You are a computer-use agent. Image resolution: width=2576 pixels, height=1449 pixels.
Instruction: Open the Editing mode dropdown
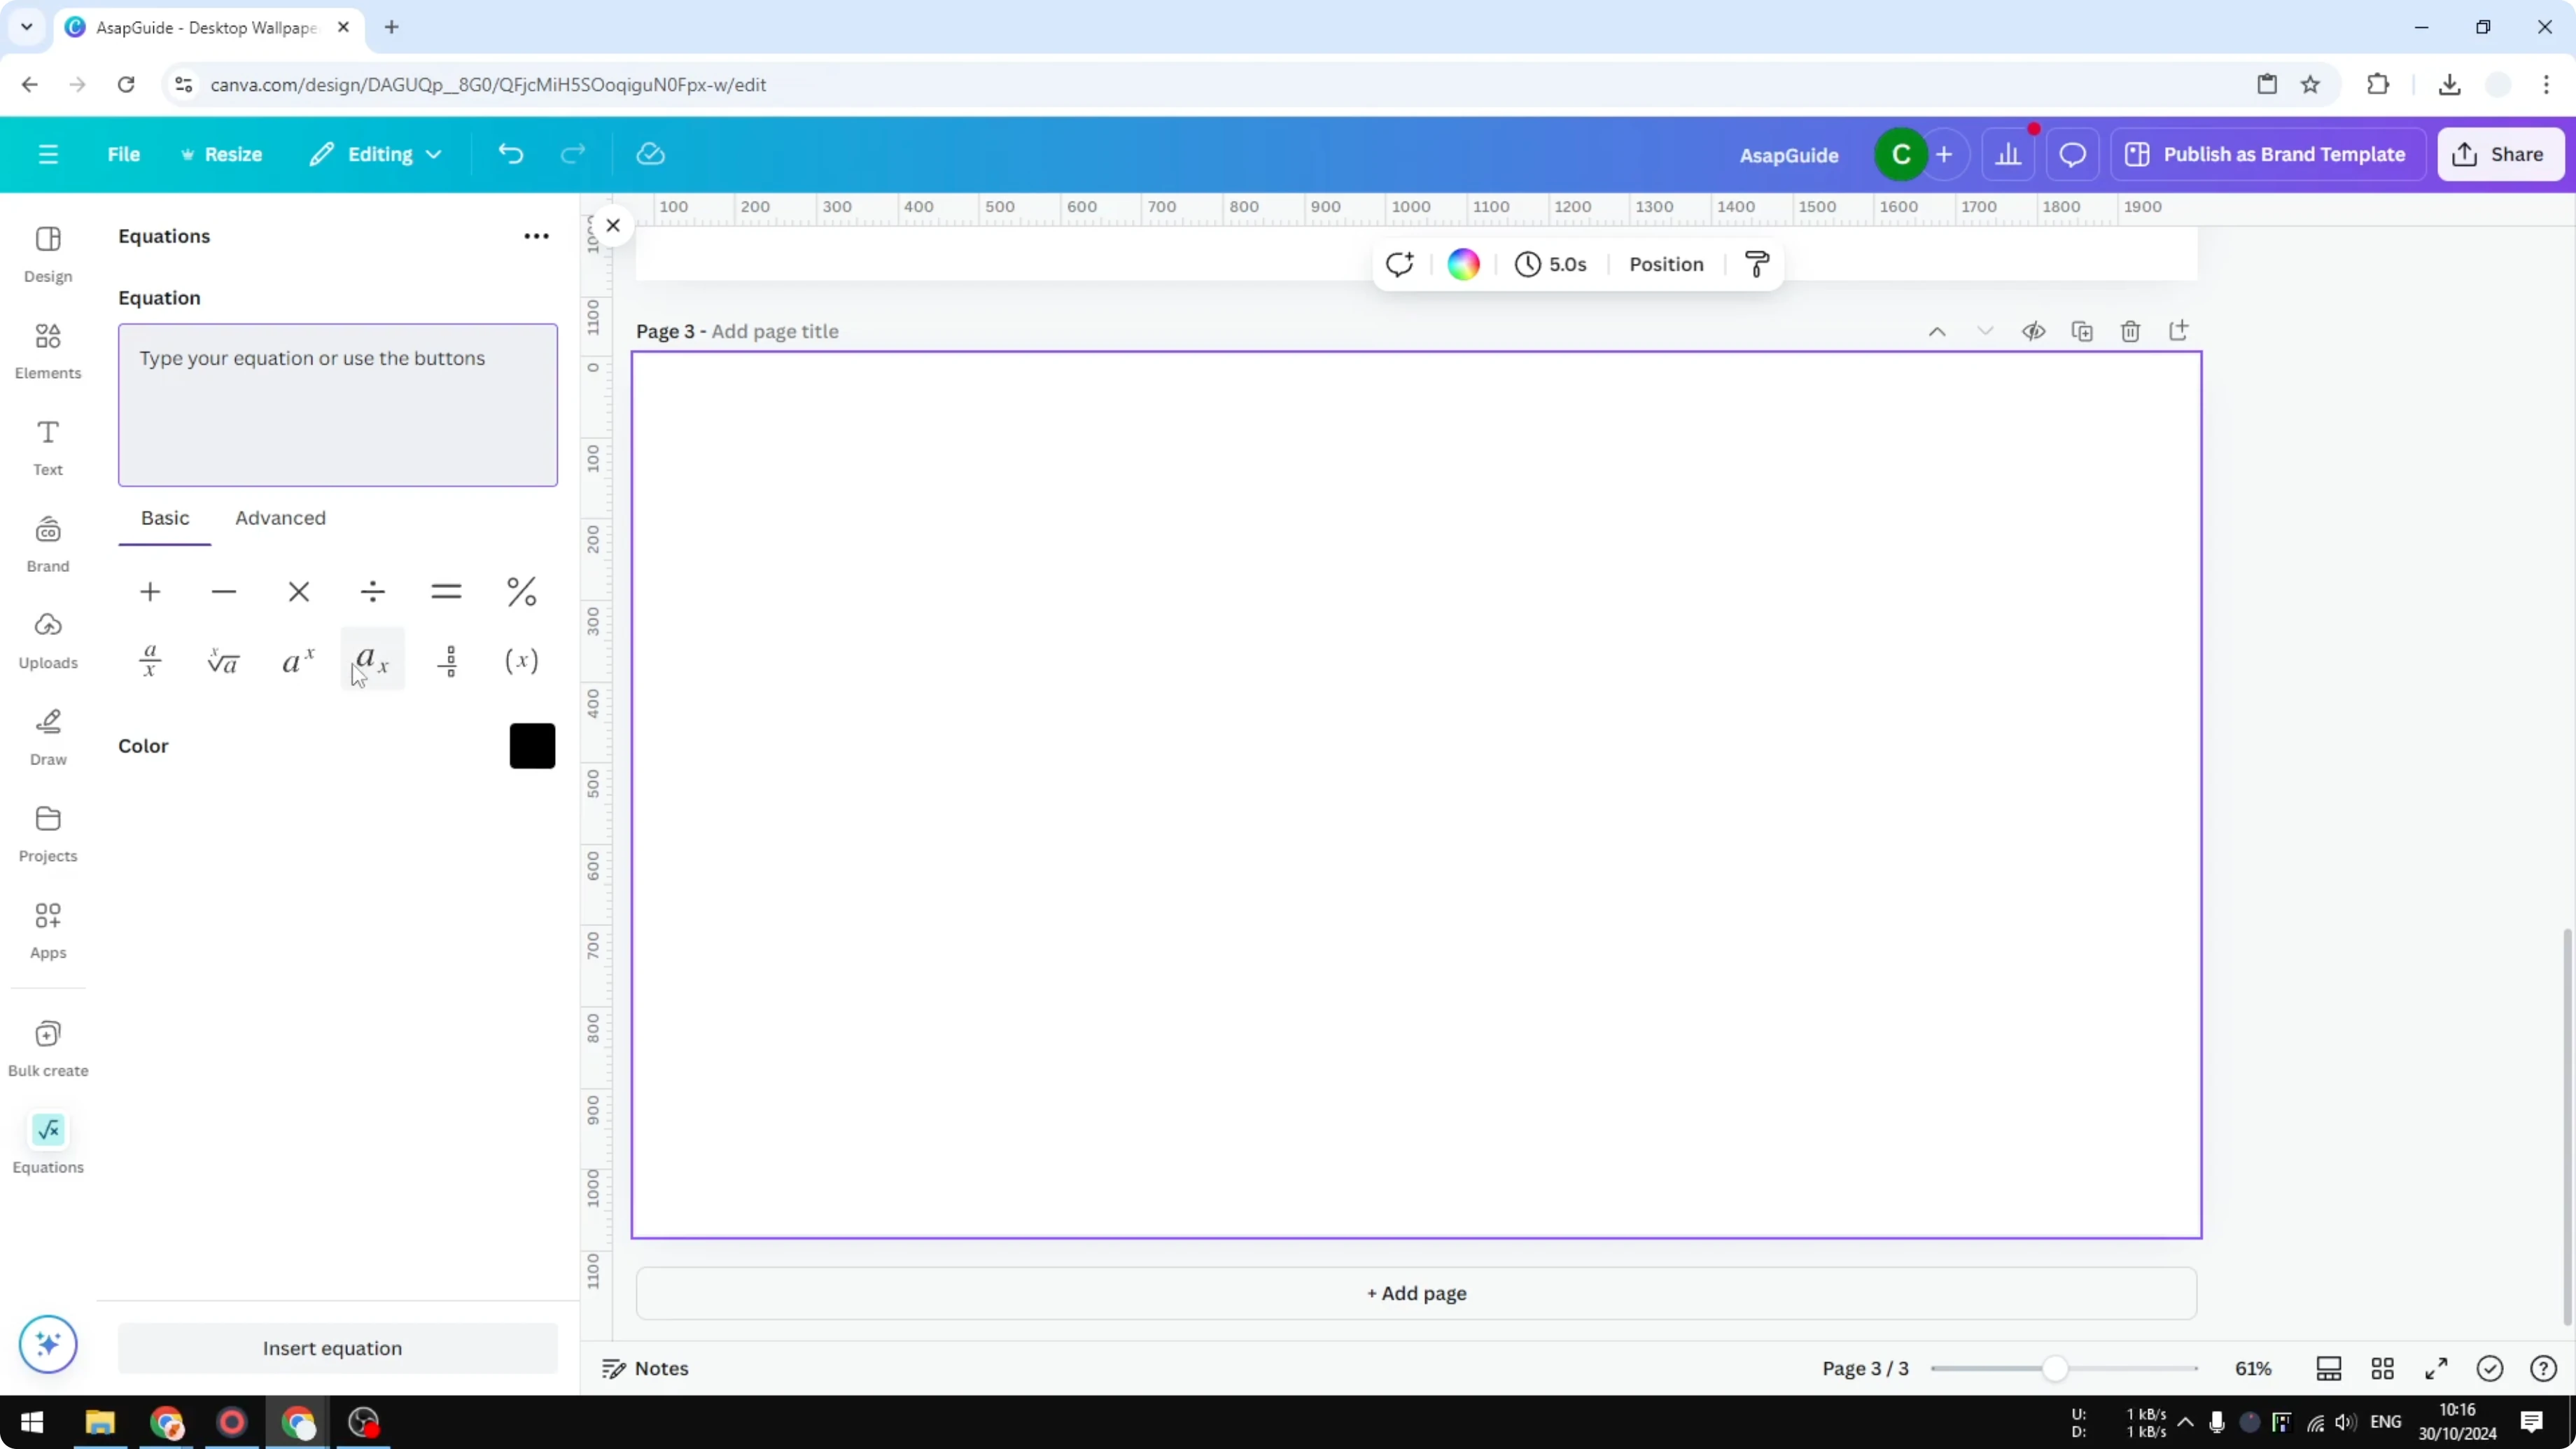click(376, 154)
